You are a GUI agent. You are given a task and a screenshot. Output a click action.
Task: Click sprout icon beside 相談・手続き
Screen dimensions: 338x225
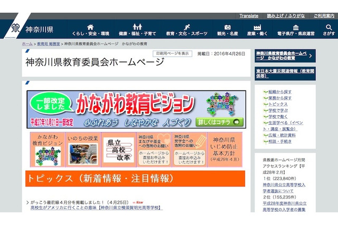tap(266, 142)
